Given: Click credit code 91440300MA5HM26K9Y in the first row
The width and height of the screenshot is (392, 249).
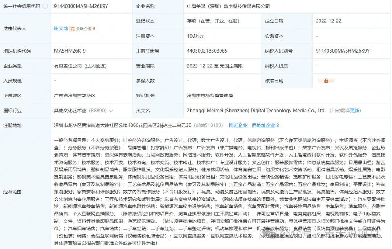Looking at the screenshot, I should (81, 7).
